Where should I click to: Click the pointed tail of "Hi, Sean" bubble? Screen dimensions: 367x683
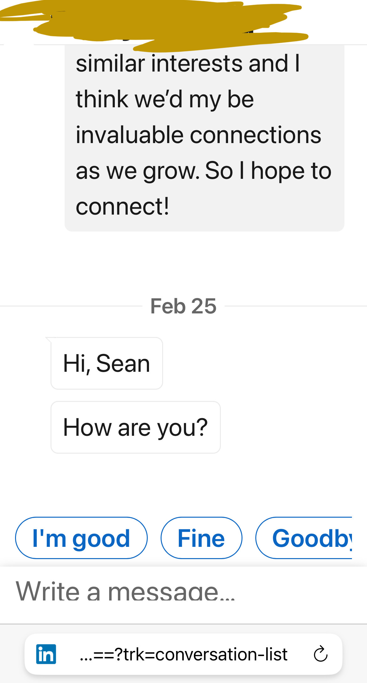[x=49, y=339]
